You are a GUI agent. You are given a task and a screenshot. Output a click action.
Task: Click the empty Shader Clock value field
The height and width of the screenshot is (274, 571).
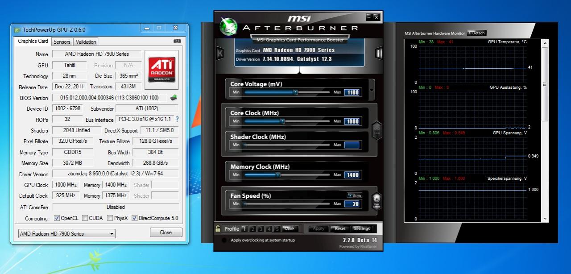coord(352,145)
